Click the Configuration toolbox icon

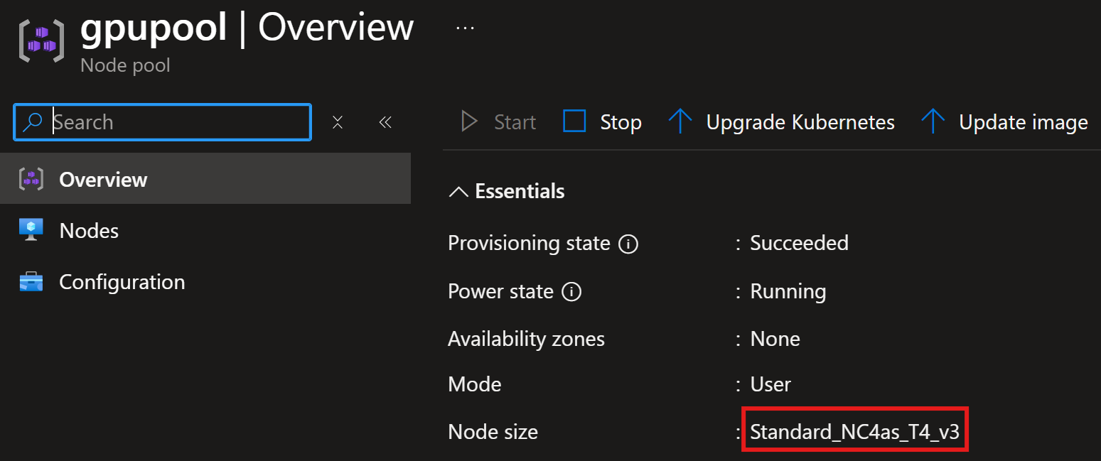pos(30,281)
